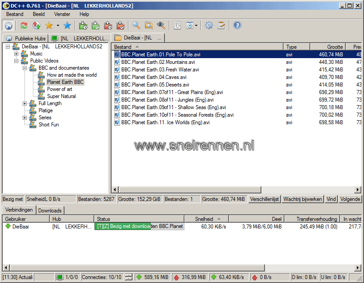Open the Finished Uploads toolbar icon
The width and height of the screenshot is (364, 283).
point(120,25)
